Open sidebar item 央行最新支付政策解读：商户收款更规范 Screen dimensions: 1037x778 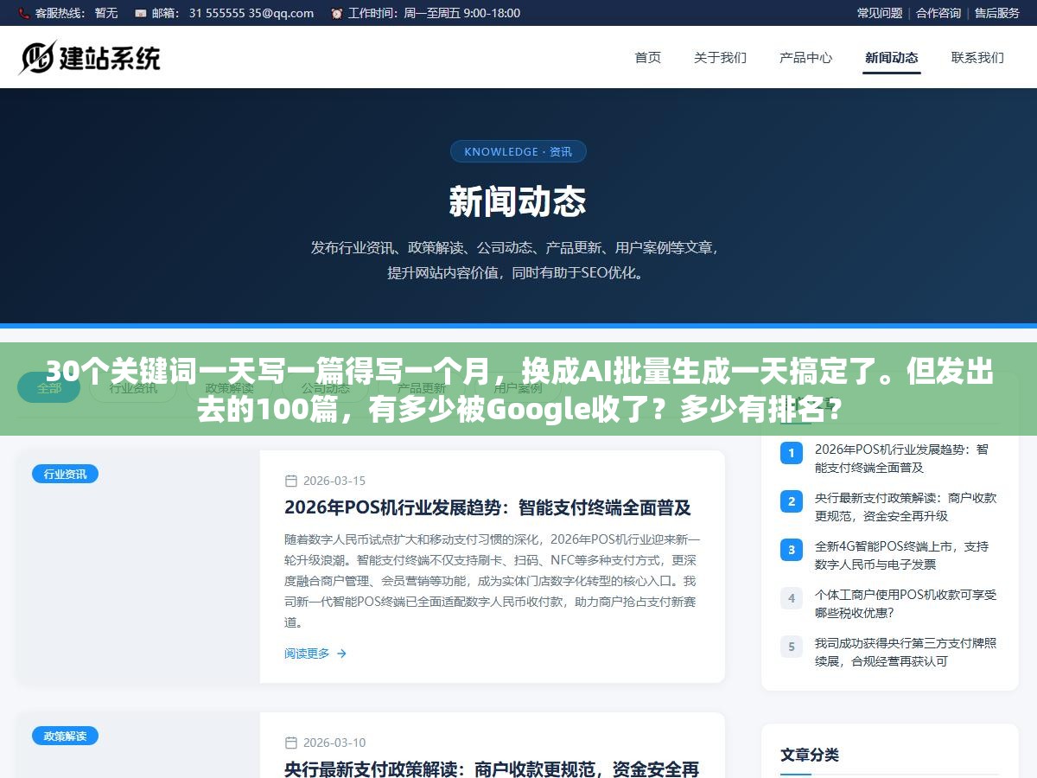pos(906,507)
